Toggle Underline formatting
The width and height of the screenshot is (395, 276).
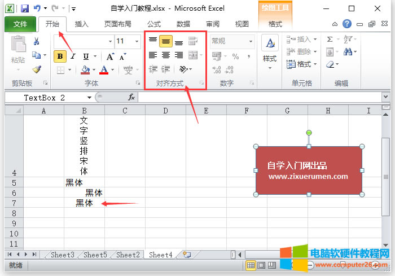tap(86, 56)
